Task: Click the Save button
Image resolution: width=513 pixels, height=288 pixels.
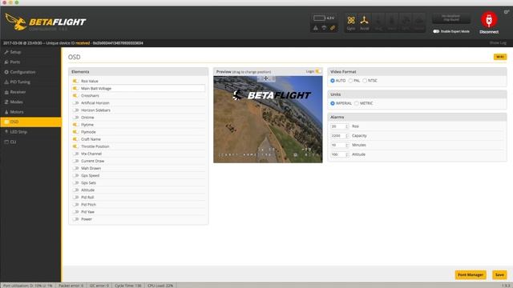Action: pyautogui.click(x=499, y=275)
